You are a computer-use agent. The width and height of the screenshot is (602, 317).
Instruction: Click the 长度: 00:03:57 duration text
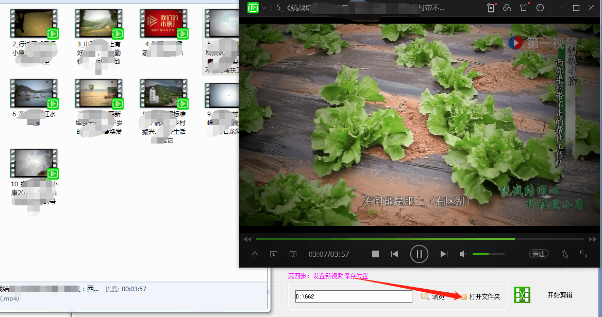coord(126,289)
